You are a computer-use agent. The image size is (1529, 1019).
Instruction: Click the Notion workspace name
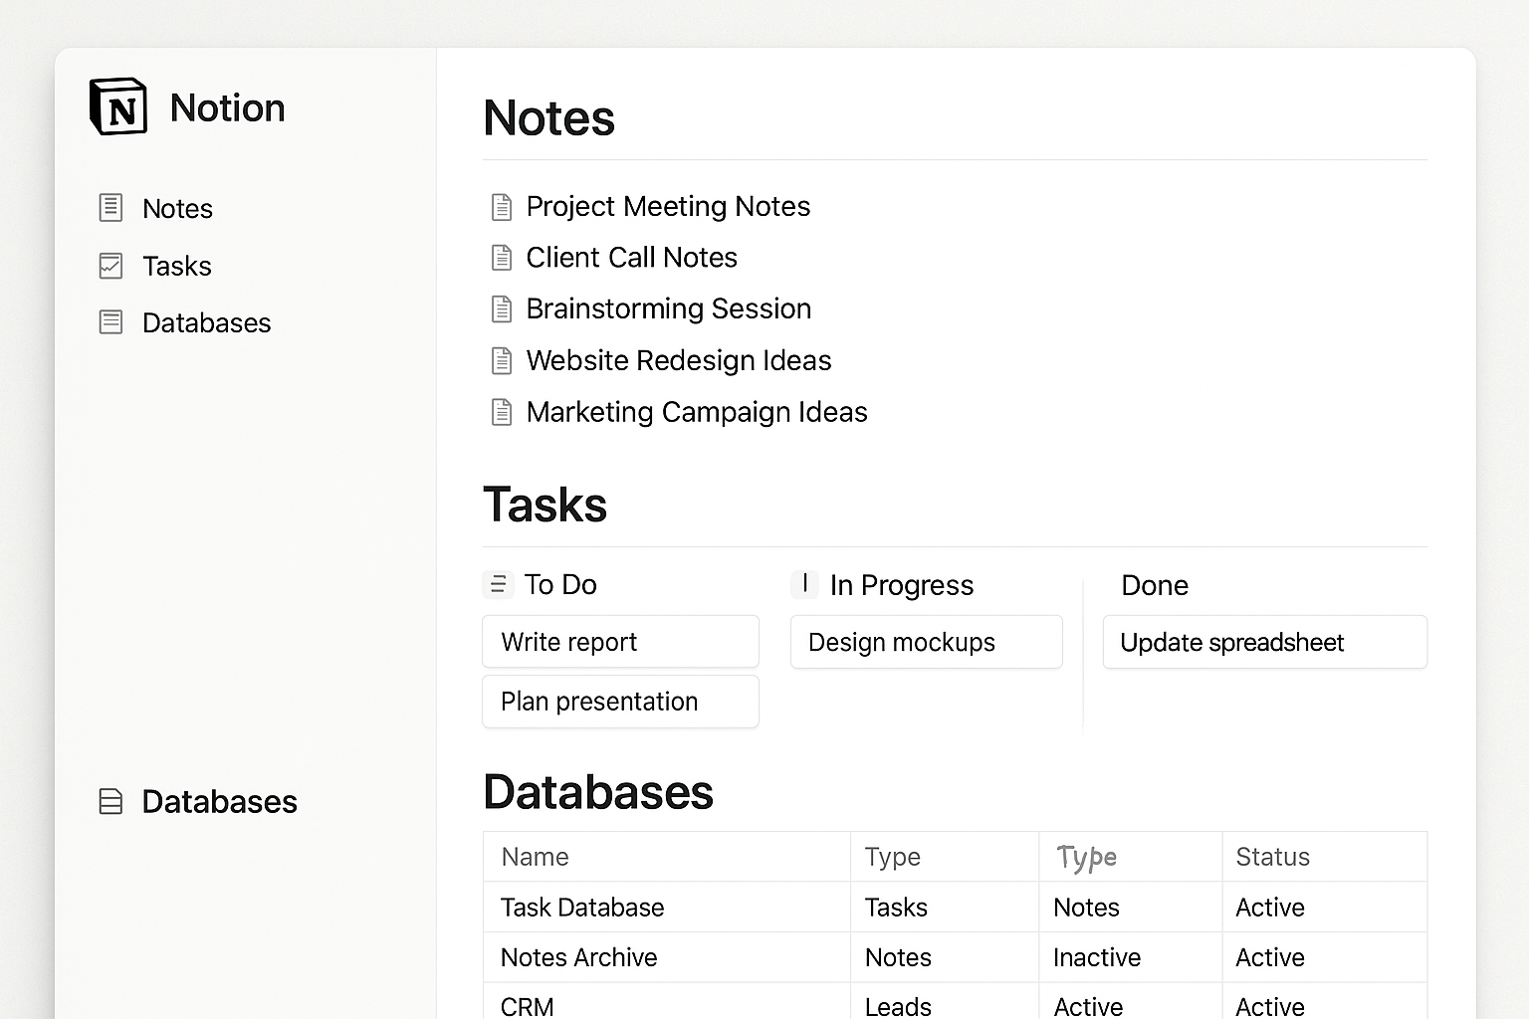(227, 107)
